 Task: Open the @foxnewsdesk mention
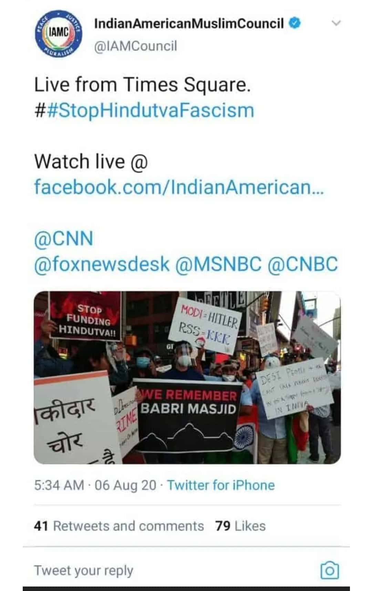pos(102,264)
